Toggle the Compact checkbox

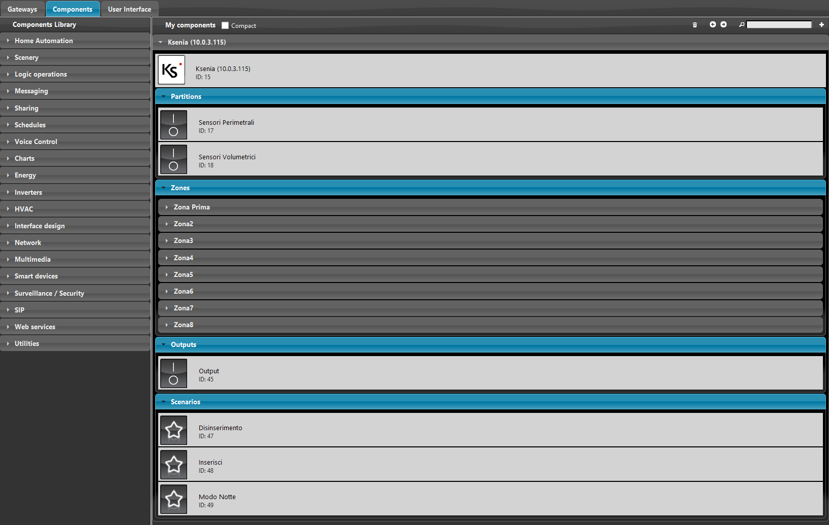click(225, 25)
